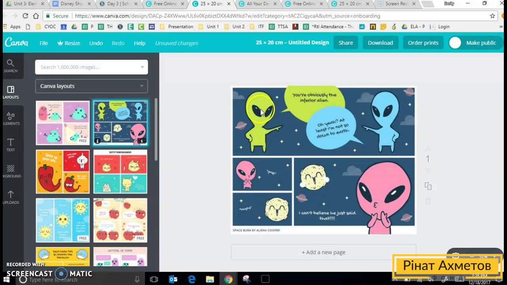Click the design title text
The width and height of the screenshot is (507, 285).
pyautogui.click(x=292, y=43)
